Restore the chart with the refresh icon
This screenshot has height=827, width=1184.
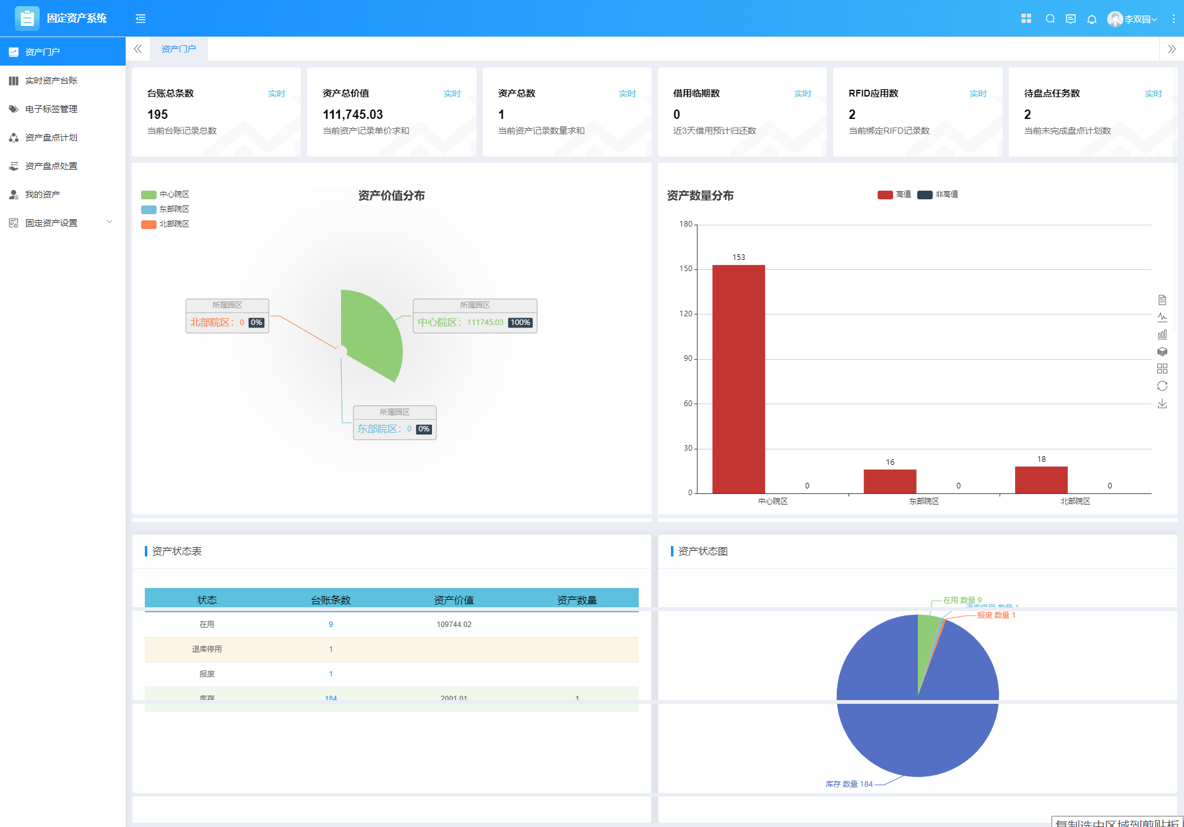click(1162, 386)
